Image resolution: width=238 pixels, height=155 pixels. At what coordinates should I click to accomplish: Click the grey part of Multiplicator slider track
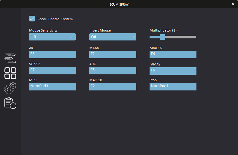point(181,37)
